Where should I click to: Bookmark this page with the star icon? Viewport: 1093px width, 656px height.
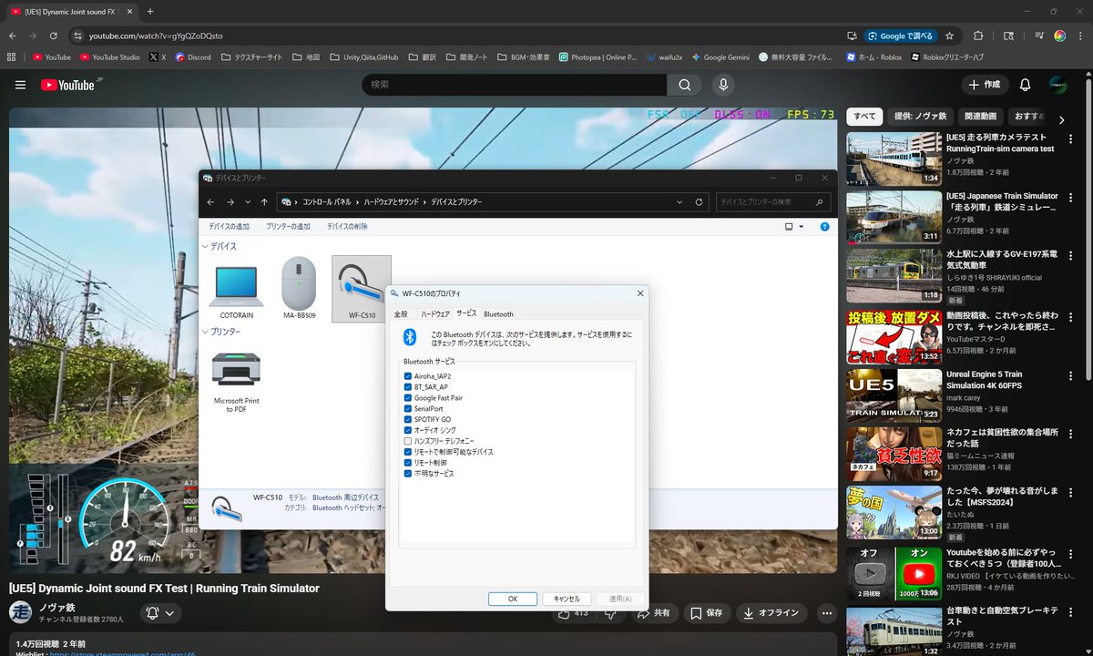click(949, 36)
